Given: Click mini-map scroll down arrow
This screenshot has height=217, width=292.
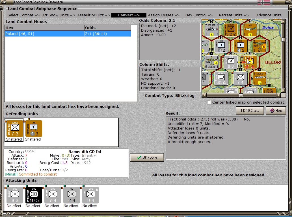Looking at the screenshot, I should coord(284,91).
